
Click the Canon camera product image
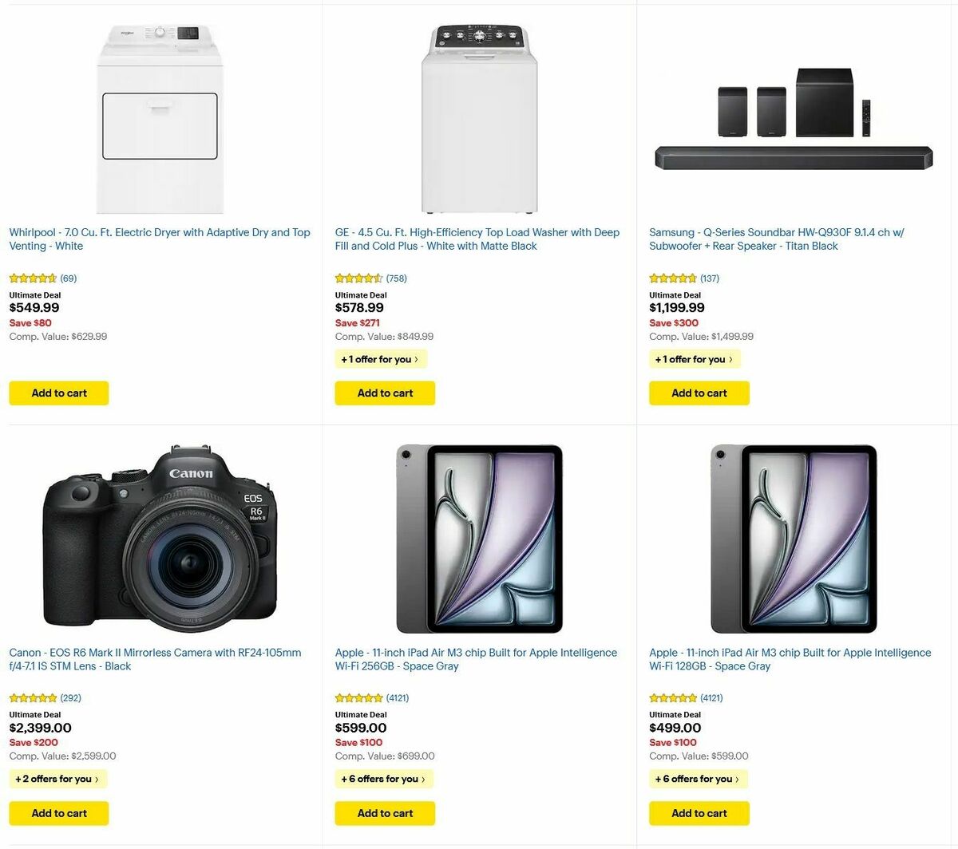click(160, 536)
